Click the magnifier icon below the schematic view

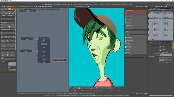[18, 93]
